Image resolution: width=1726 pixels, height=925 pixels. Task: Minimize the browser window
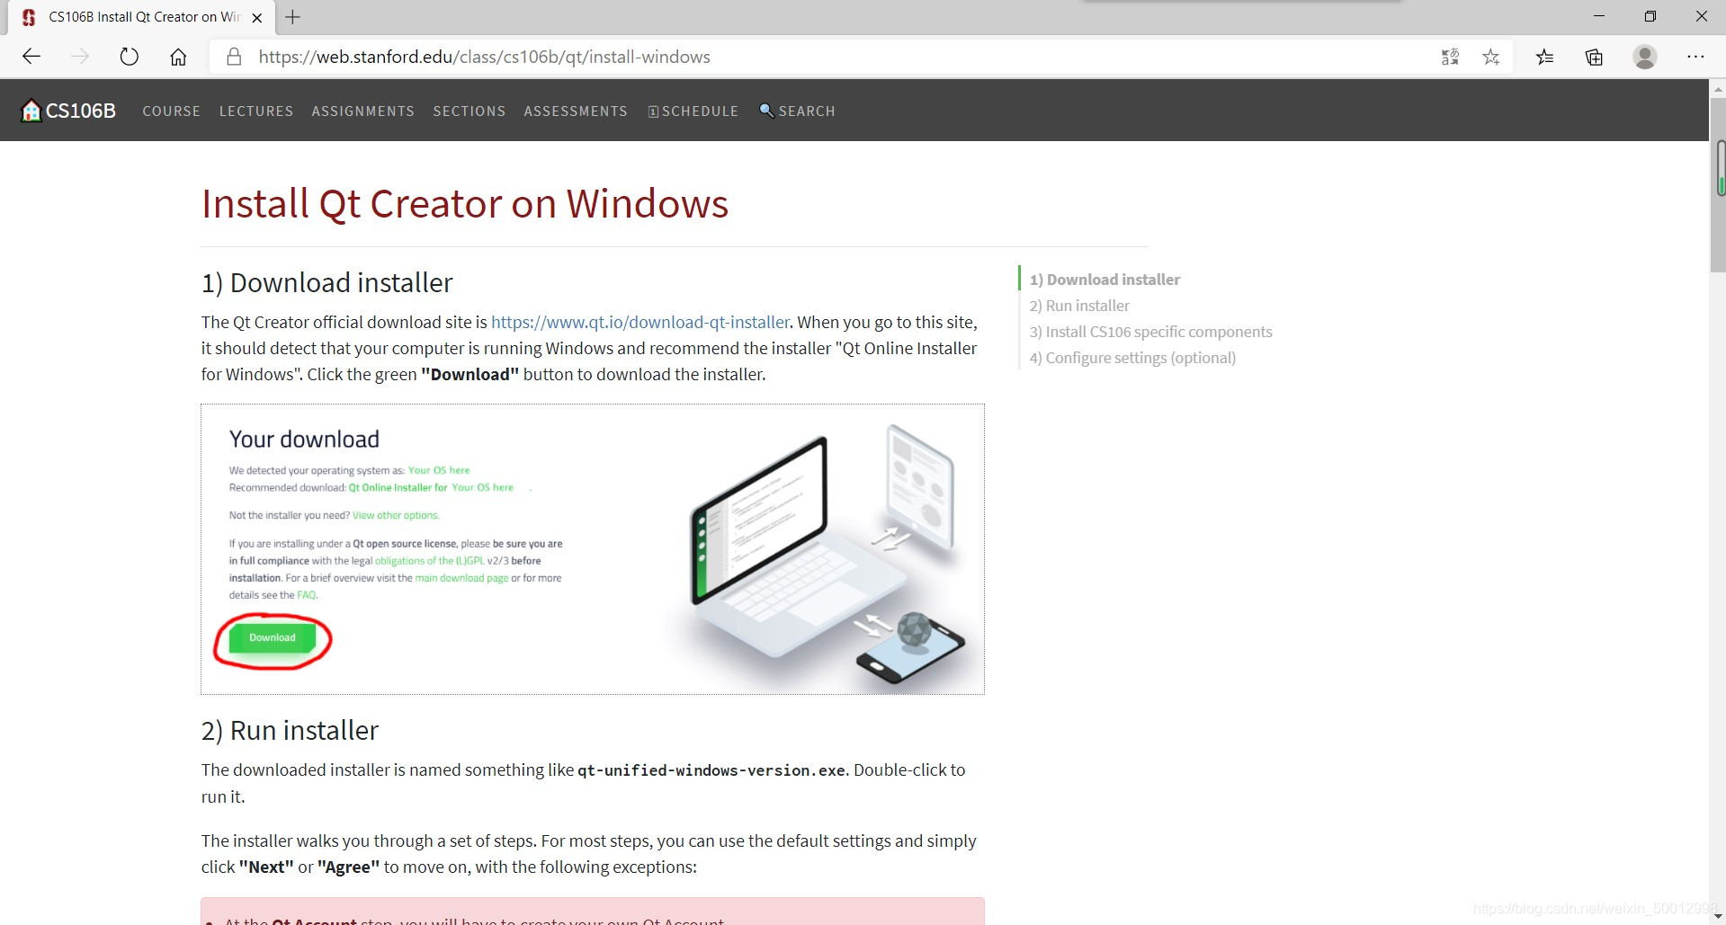pyautogui.click(x=1598, y=16)
